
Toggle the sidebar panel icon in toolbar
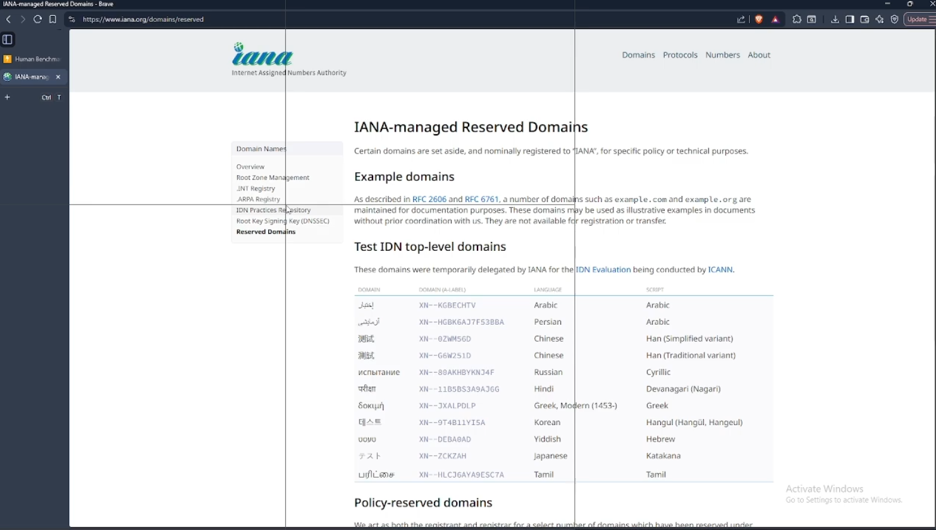point(850,20)
